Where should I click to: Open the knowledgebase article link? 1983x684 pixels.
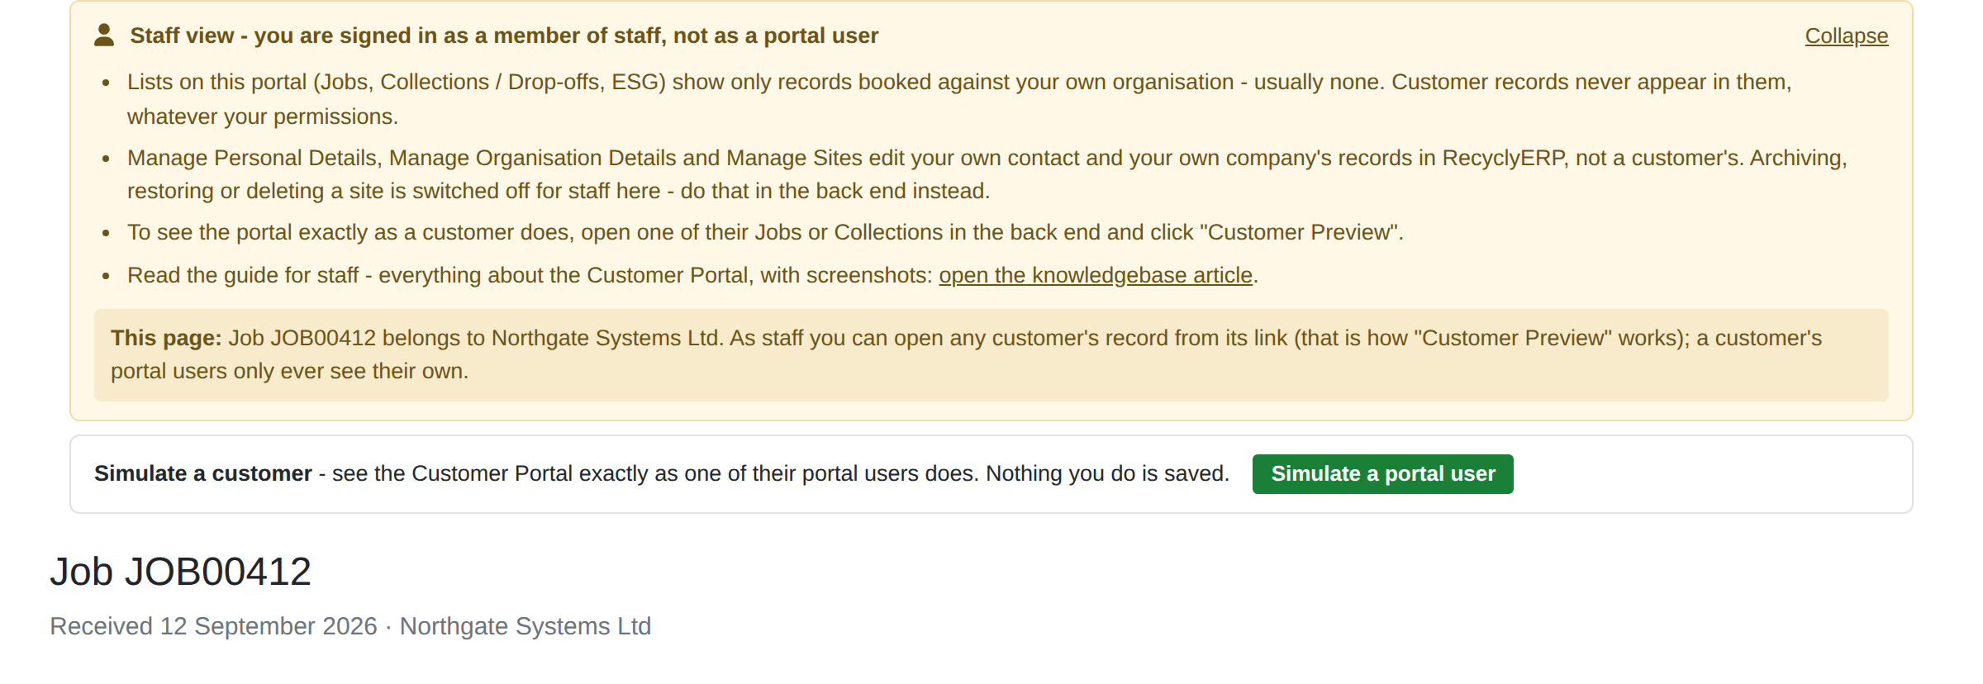(x=1096, y=275)
